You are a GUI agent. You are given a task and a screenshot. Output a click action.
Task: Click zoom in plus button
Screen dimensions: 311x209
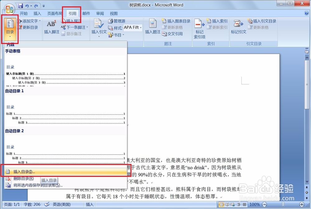[302, 204]
